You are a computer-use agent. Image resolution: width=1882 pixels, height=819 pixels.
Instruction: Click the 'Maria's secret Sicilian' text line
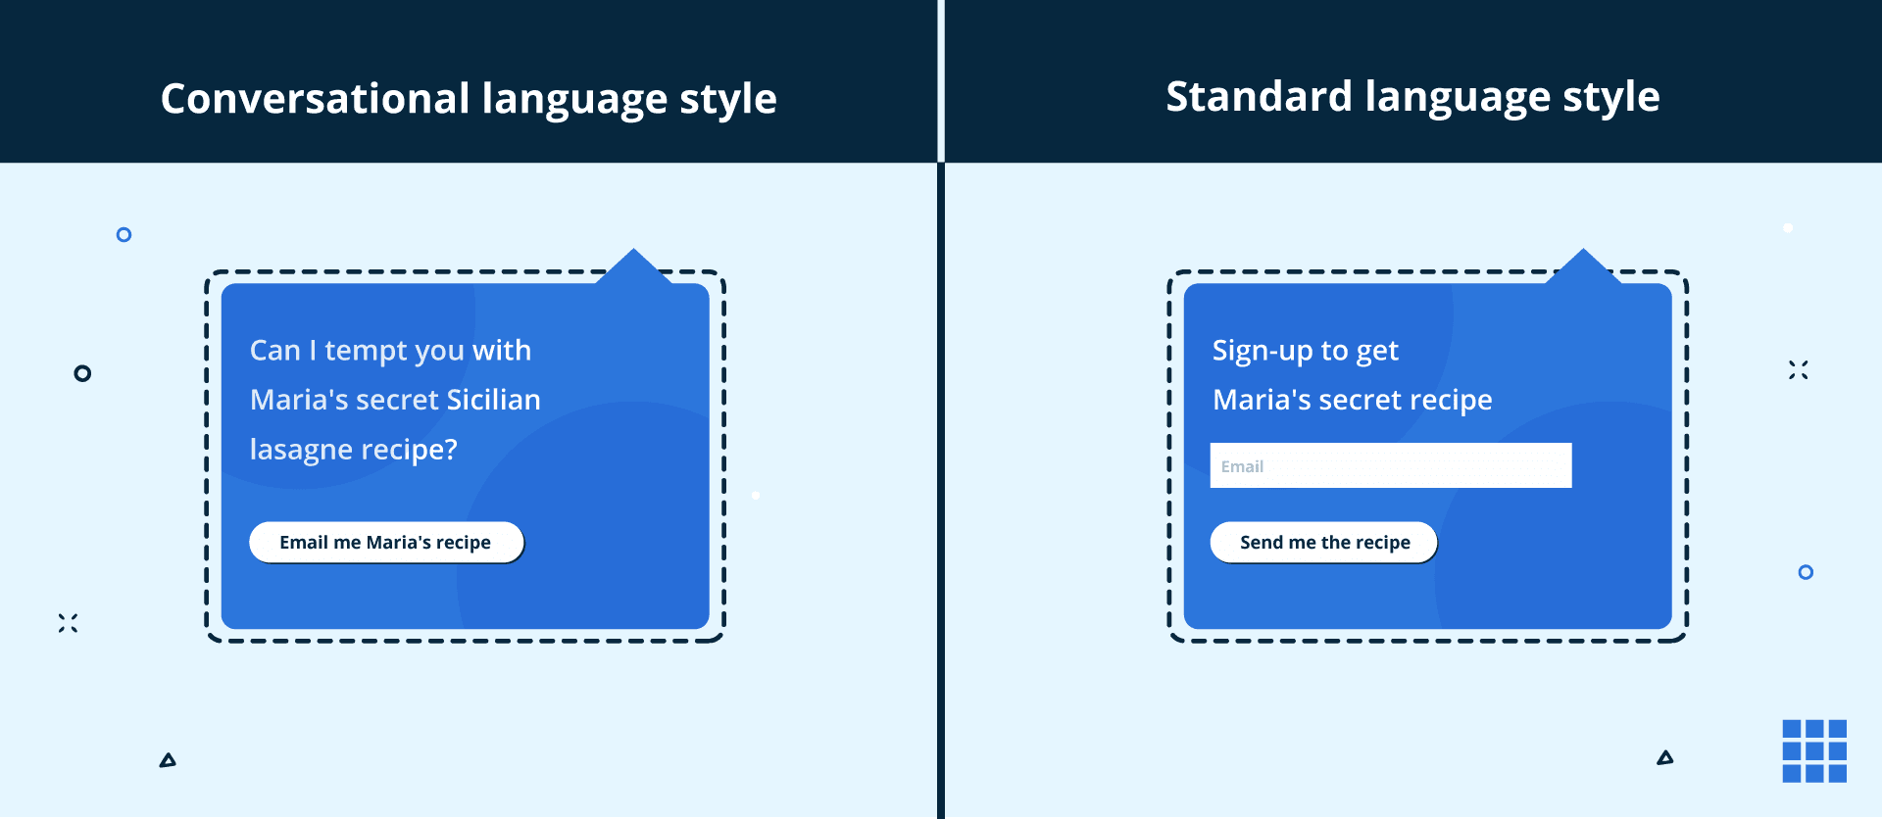coord(395,400)
